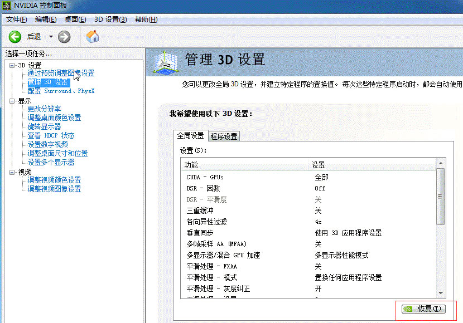
Task: Collapse the 视频 tree node
Action: click(x=12, y=172)
